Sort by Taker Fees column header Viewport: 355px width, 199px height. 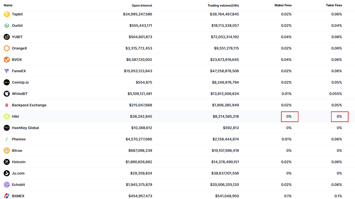coord(334,5)
